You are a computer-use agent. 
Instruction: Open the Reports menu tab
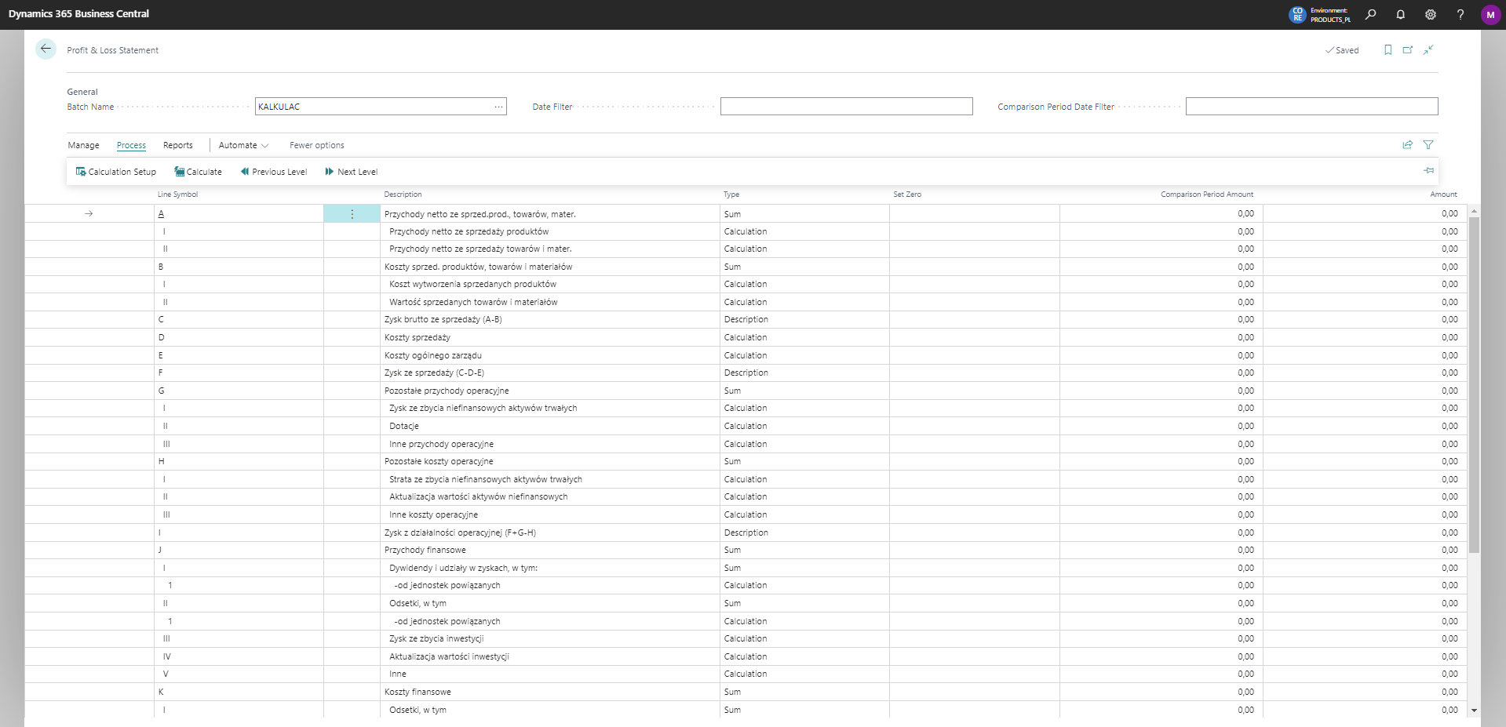click(x=177, y=145)
